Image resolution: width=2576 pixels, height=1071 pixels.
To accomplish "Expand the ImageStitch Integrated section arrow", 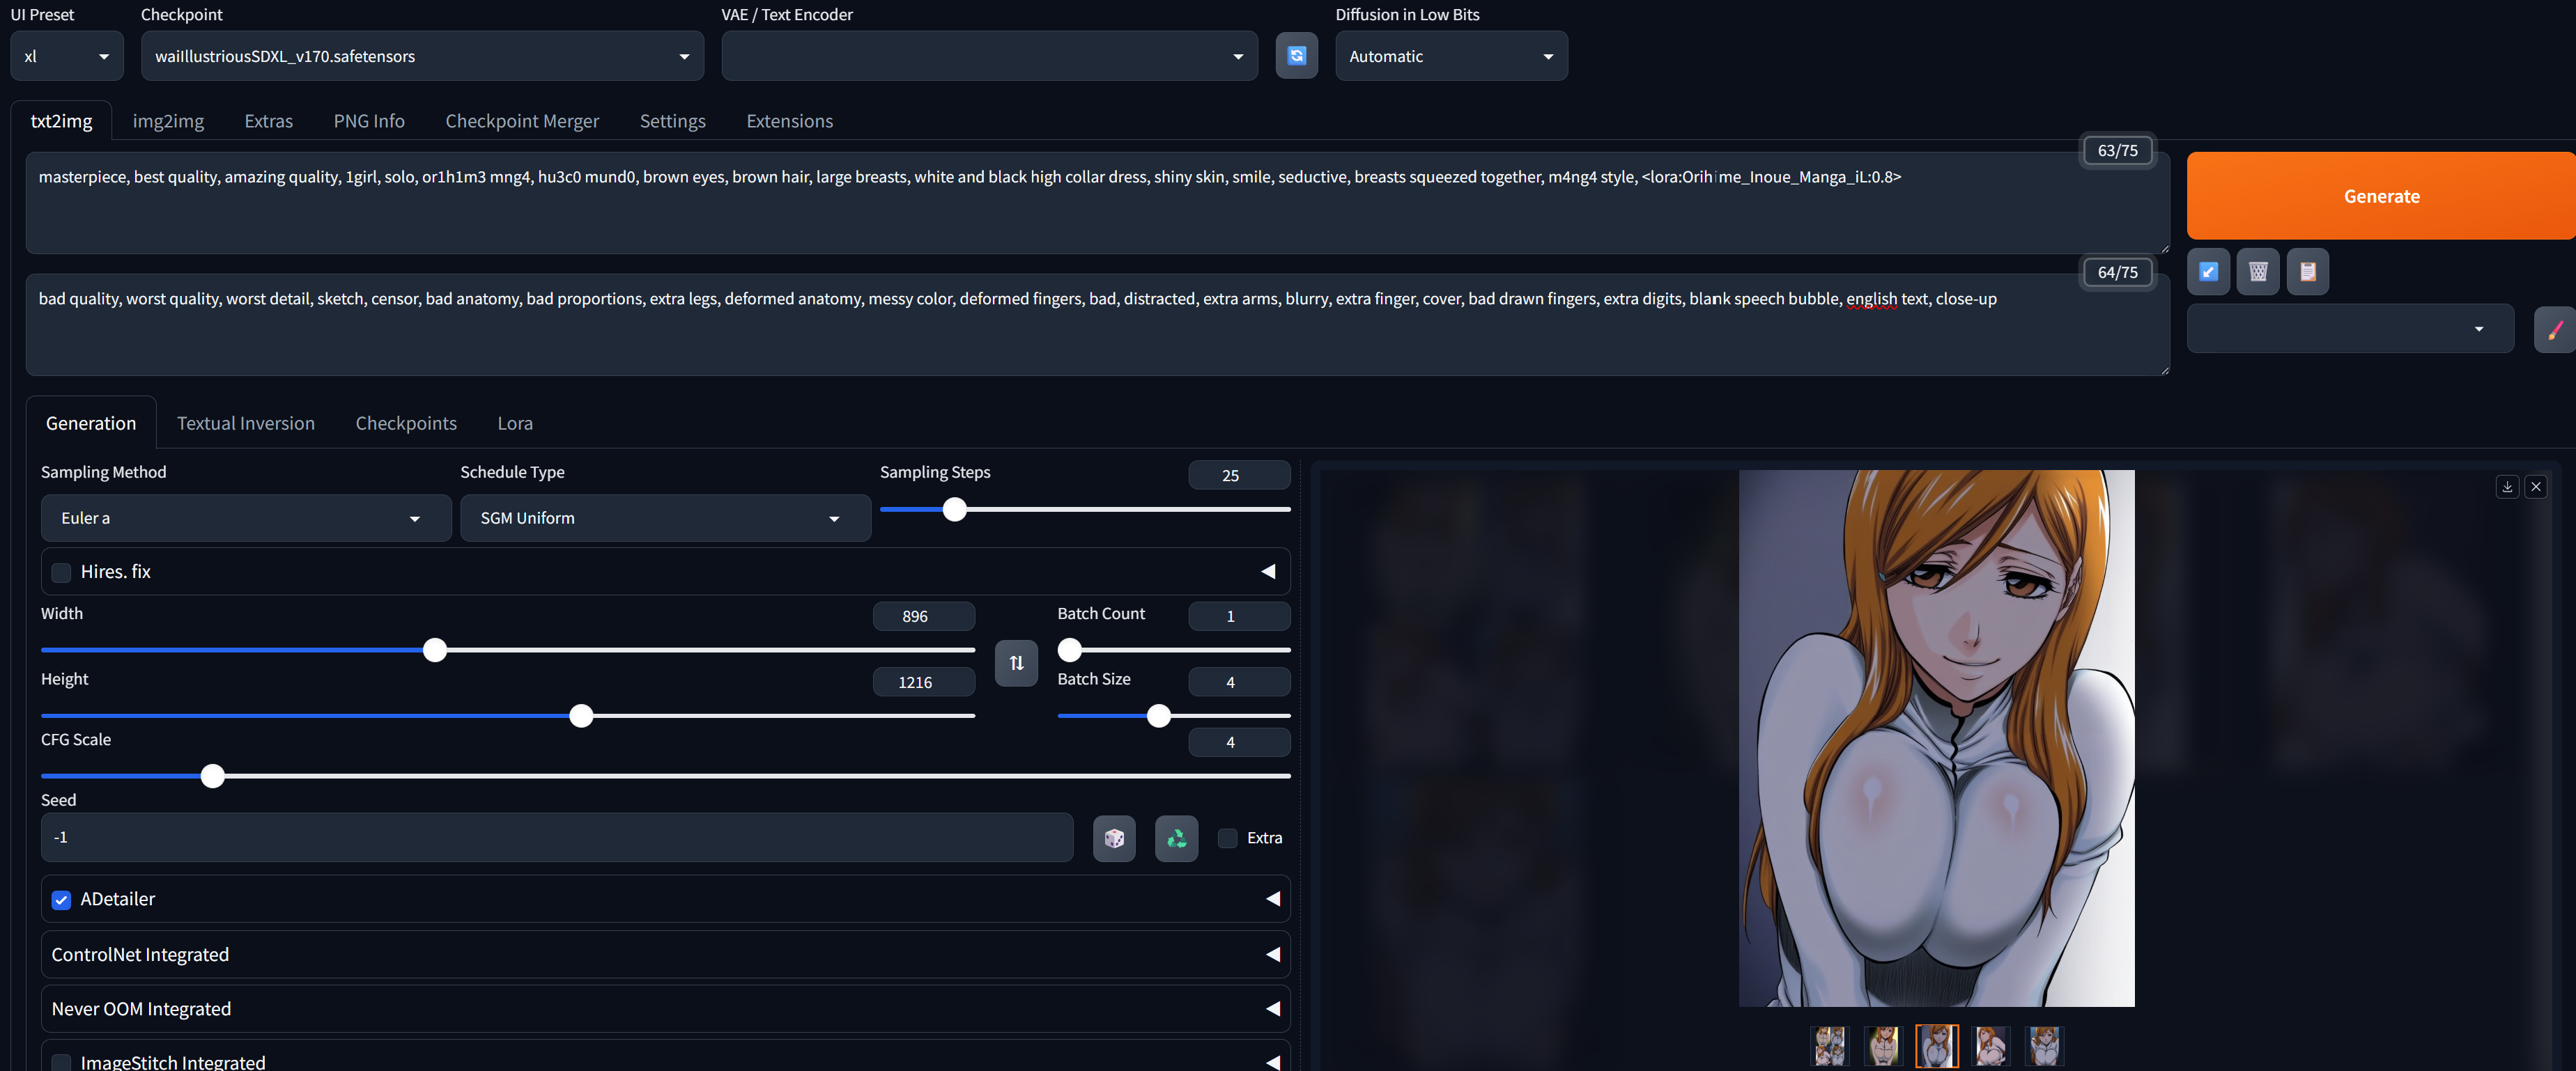I will click(1272, 1062).
